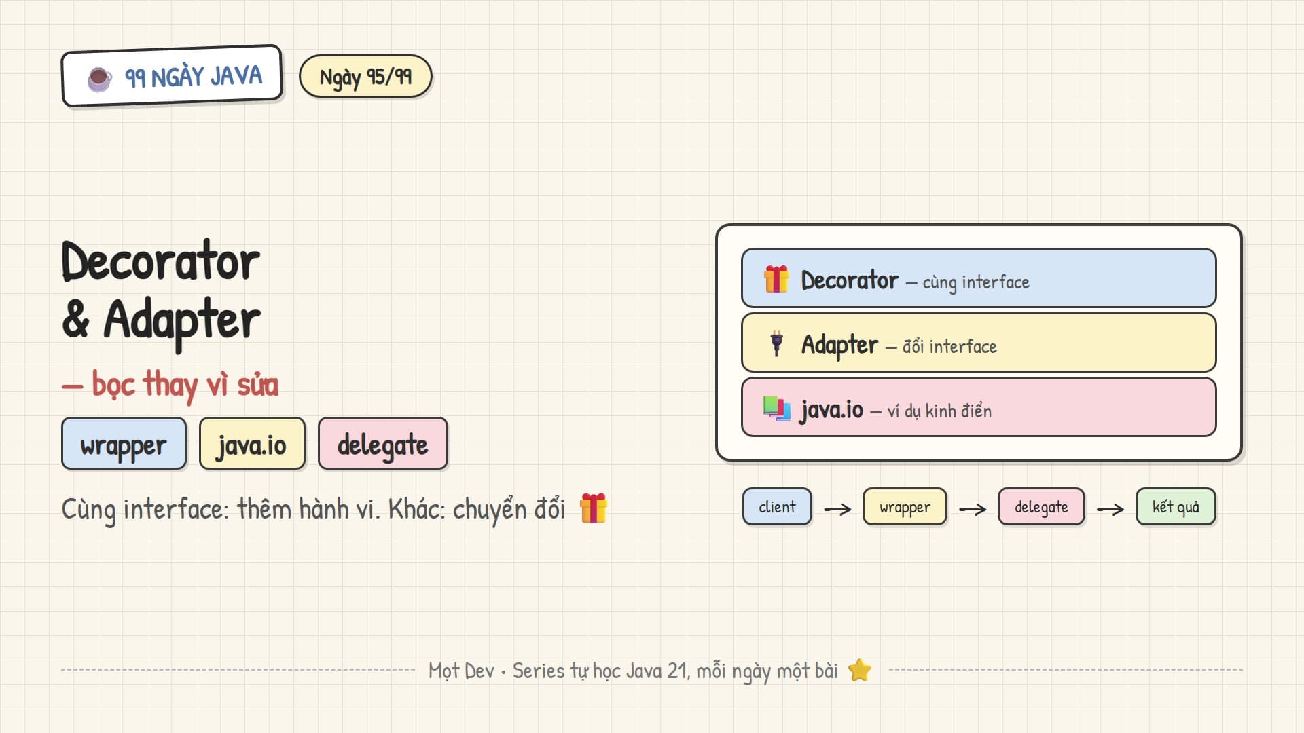
Task: Click the footer text 'Mọt Dev · Series tự học Java 21'
Action: [x=559, y=671]
